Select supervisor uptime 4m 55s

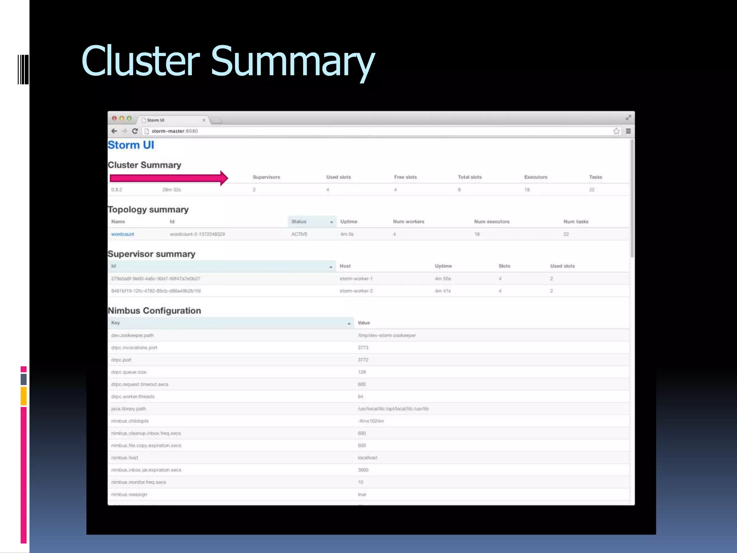click(x=443, y=279)
